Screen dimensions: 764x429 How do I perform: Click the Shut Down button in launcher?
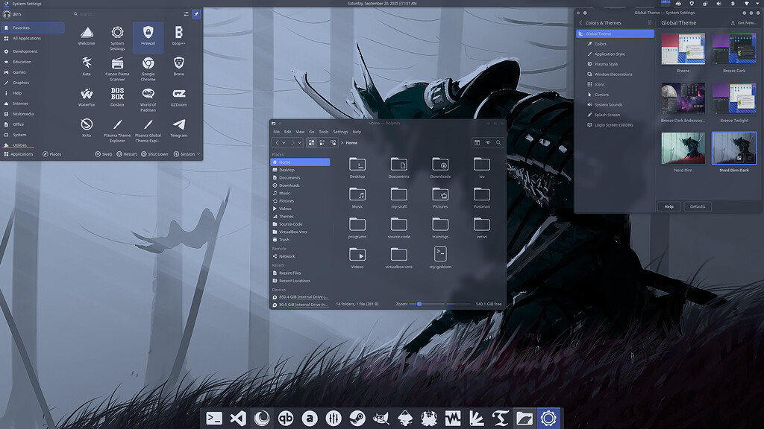pyautogui.click(x=154, y=154)
